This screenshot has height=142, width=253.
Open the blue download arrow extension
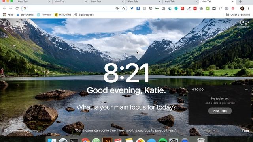(138, 9)
